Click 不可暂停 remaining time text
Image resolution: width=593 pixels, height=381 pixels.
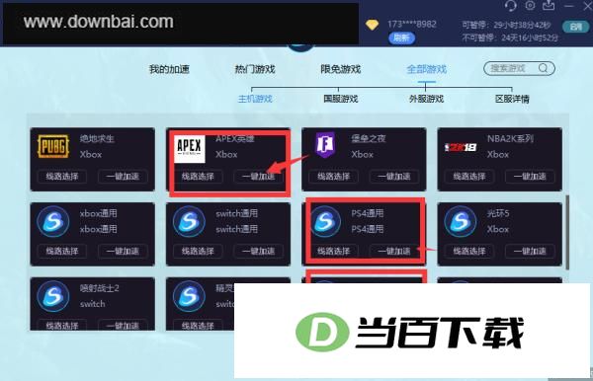pyautogui.click(x=509, y=38)
